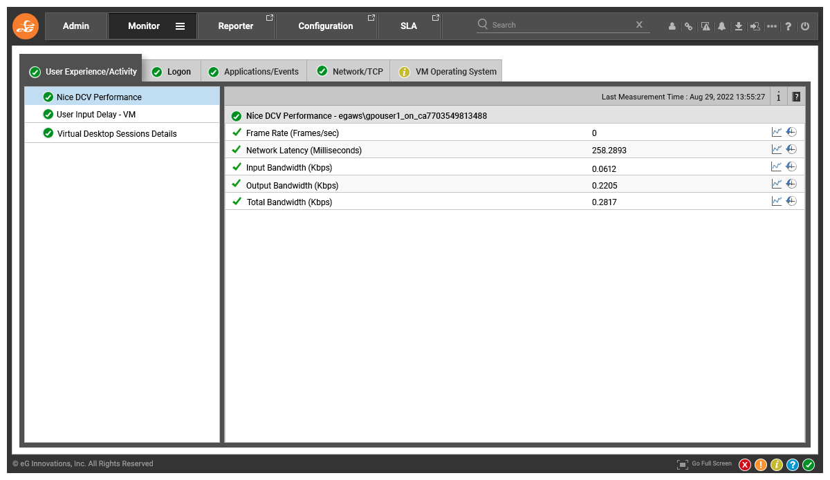Open the graph for Input Bandwidth

(x=777, y=166)
